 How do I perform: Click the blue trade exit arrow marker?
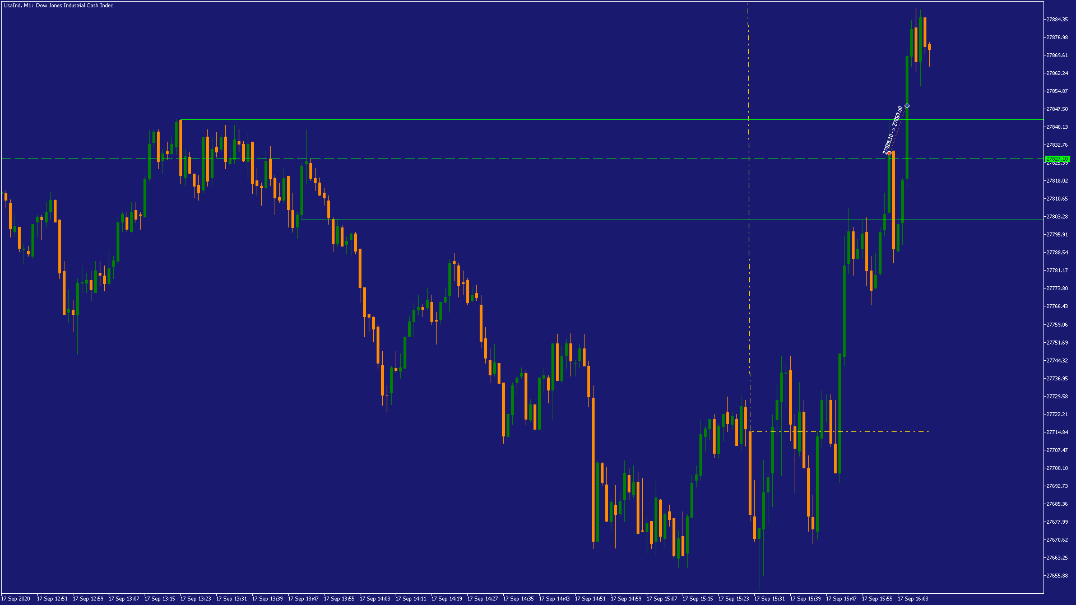[x=907, y=106]
